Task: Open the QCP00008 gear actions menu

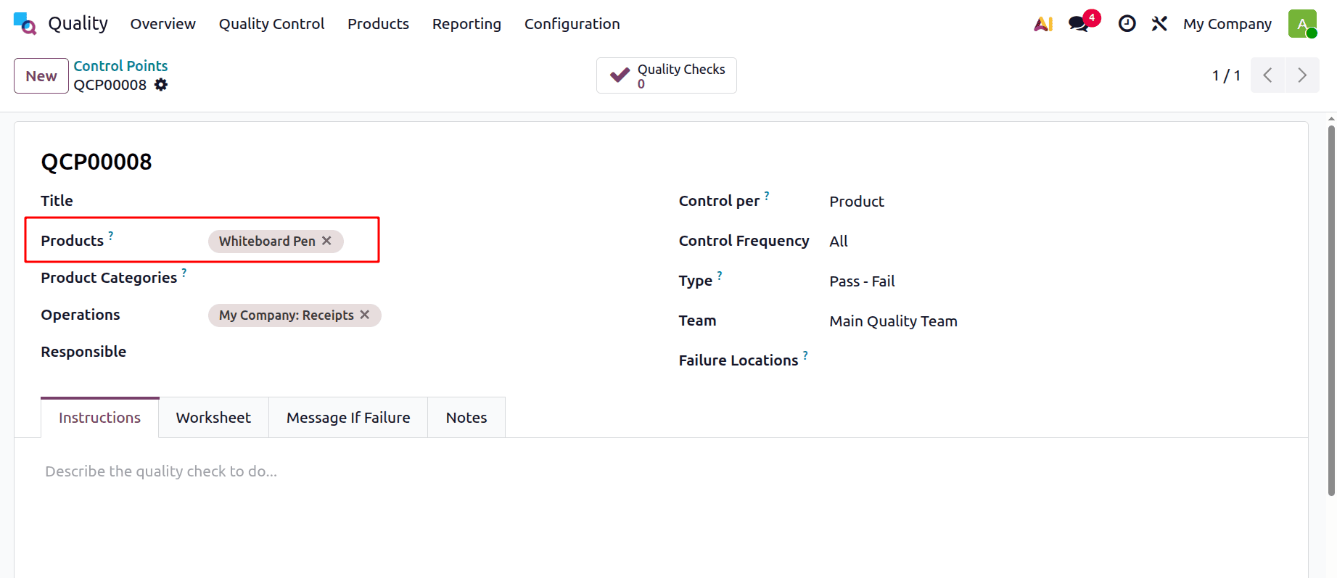Action: [x=161, y=85]
